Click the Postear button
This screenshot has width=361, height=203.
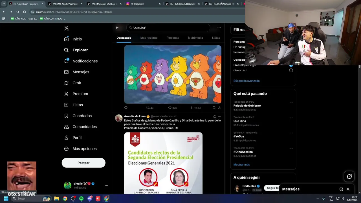[83, 163]
